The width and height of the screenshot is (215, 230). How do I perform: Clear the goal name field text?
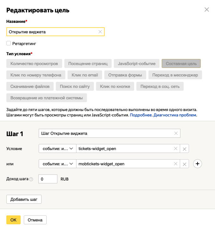coord(100,32)
